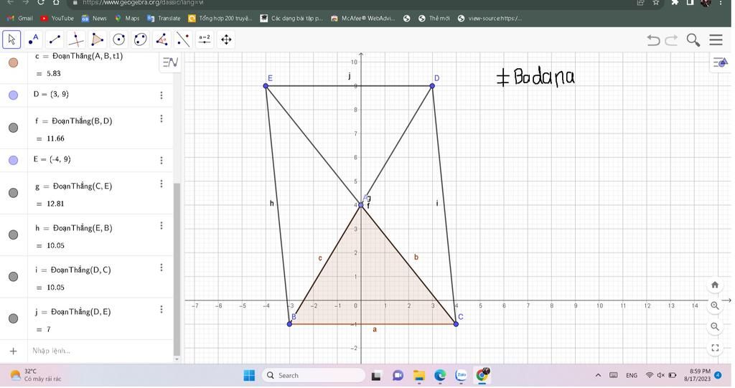Screen dimensions: 735x388
Task: Hide segment f in the algebra view
Action: [x=13, y=128]
